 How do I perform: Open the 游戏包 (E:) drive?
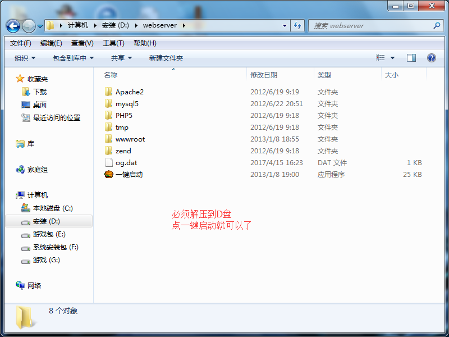pos(49,234)
